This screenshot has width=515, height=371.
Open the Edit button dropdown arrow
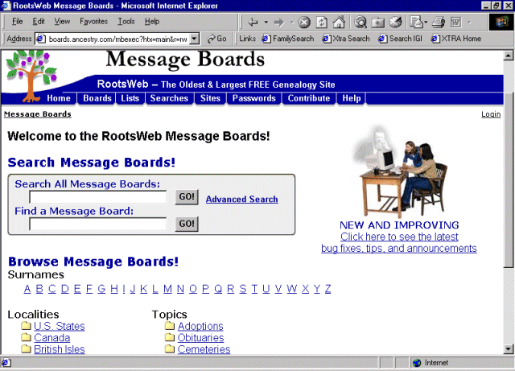[469, 23]
